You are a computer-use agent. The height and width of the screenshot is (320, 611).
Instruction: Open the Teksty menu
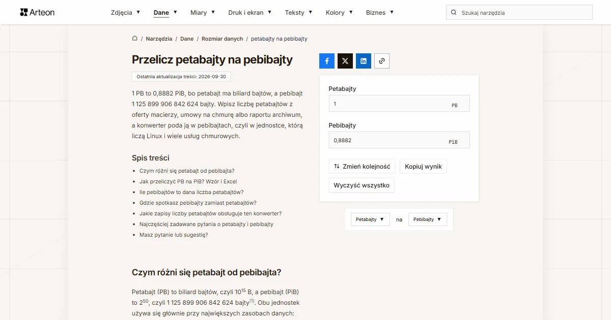(299, 12)
